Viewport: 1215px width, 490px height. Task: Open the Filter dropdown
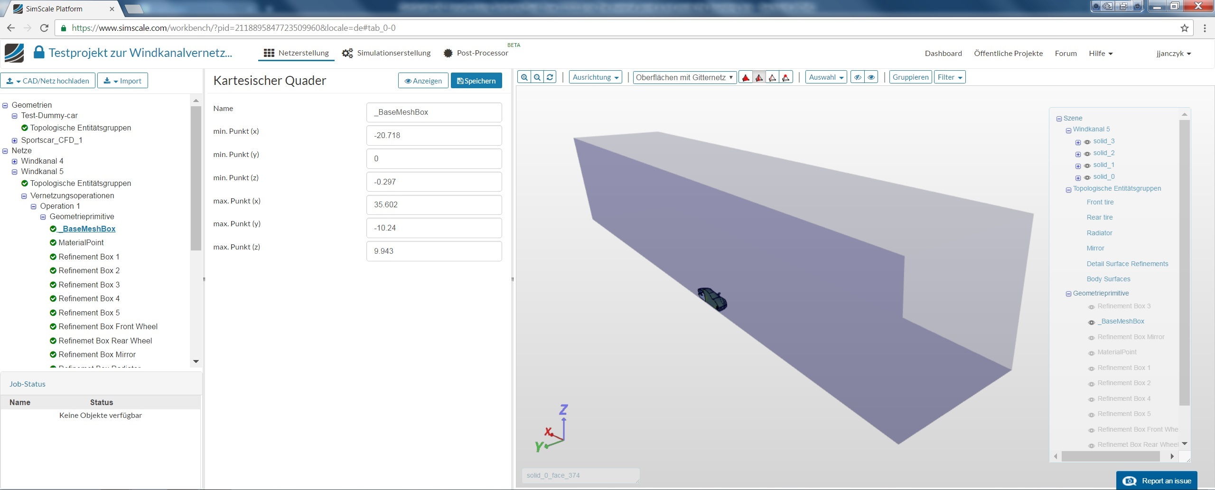(x=950, y=77)
